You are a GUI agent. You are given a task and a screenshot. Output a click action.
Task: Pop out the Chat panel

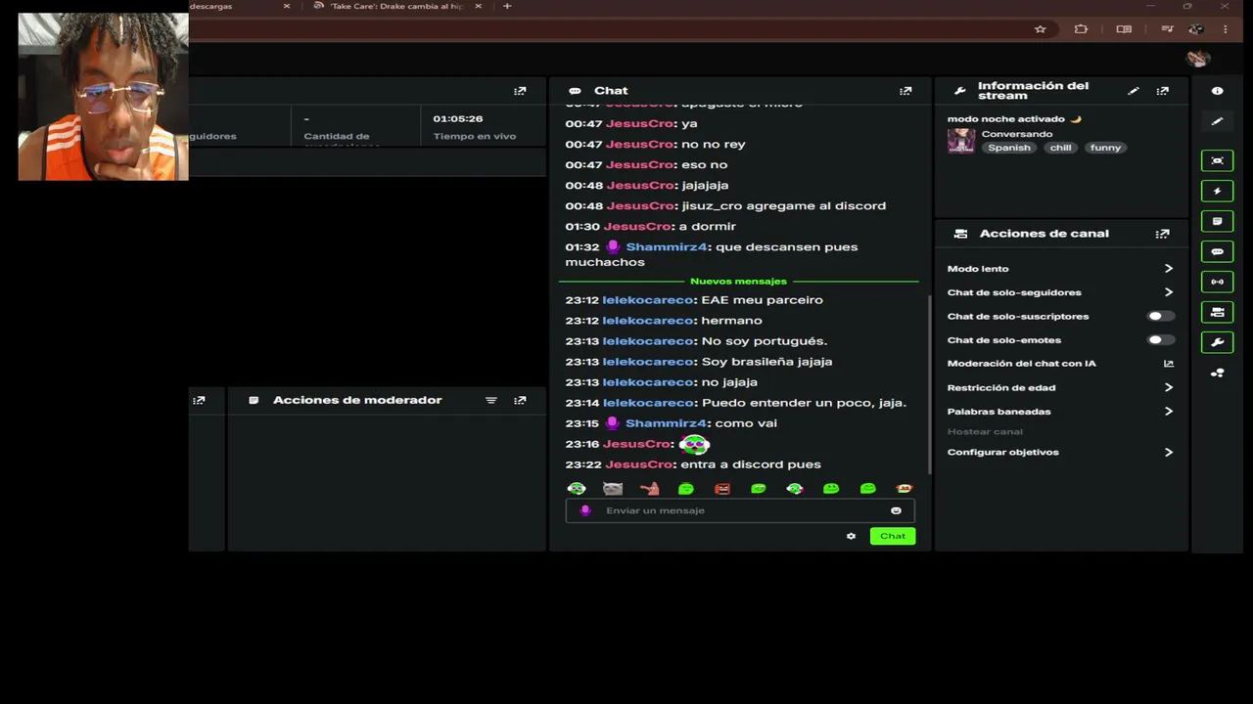click(x=905, y=91)
